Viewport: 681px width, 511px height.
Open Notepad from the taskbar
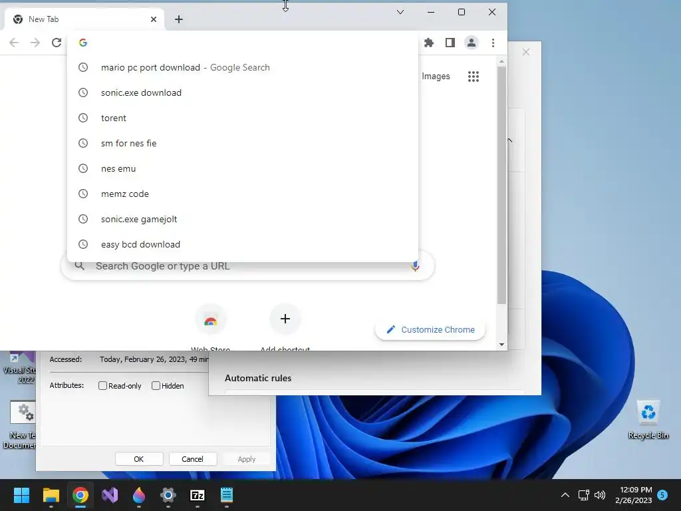pyautogui.click(x=227, y=495)
